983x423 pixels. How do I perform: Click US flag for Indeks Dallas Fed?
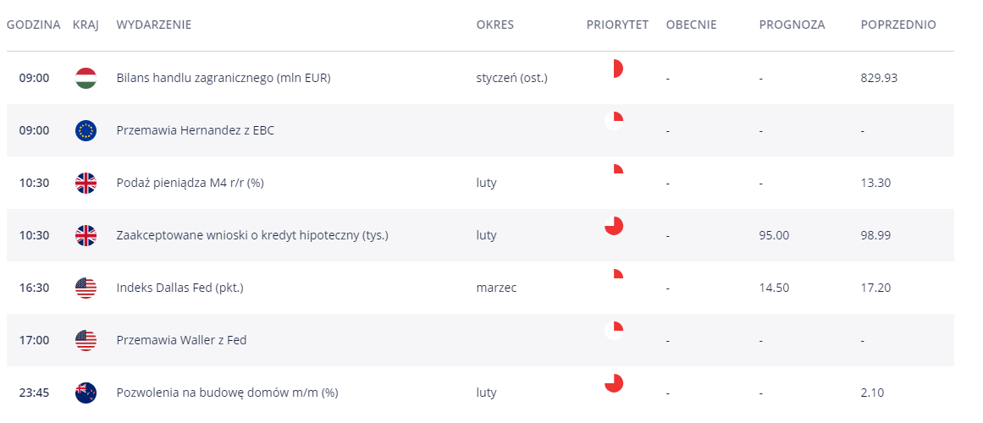tap(86, 288)
